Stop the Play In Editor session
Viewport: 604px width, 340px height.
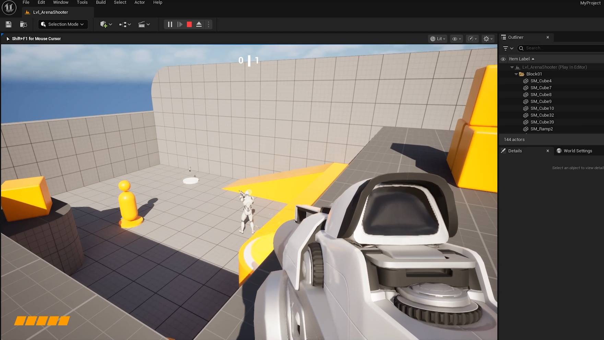coord(189,24)
